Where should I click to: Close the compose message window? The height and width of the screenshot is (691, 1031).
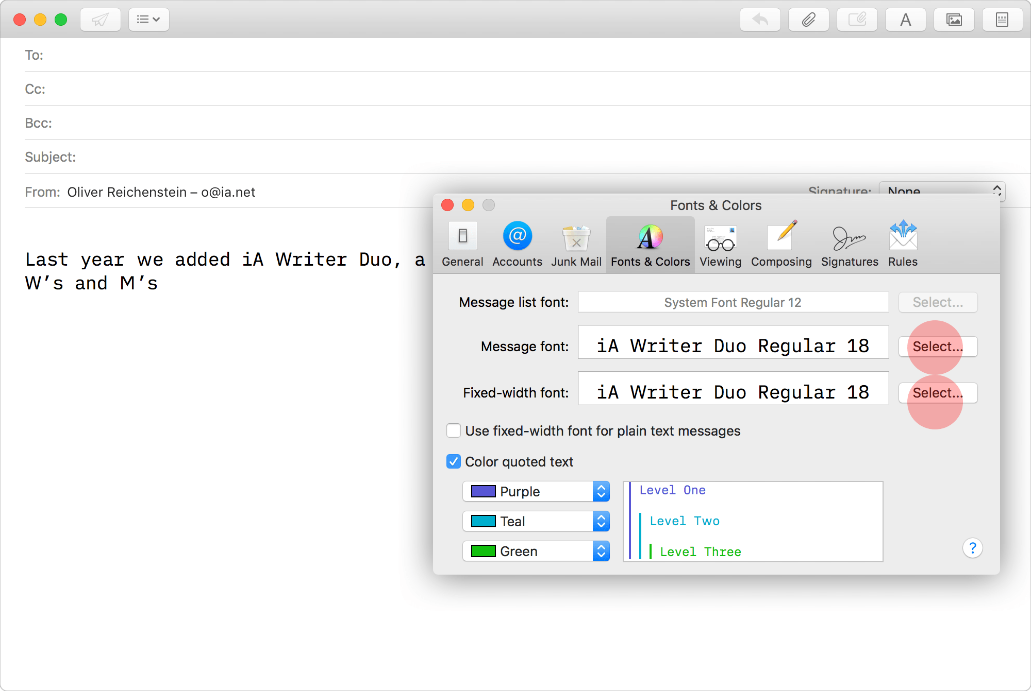point(20,20)
